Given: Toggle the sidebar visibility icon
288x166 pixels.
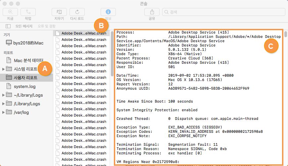Looking at the screenshot, I should pos(8,26).
